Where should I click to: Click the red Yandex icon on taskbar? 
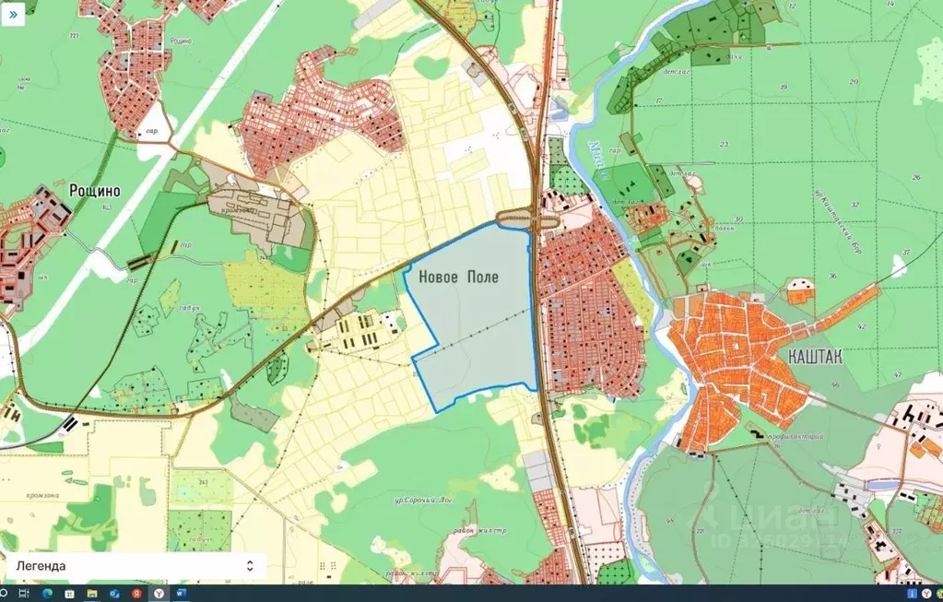pos(136,593)
